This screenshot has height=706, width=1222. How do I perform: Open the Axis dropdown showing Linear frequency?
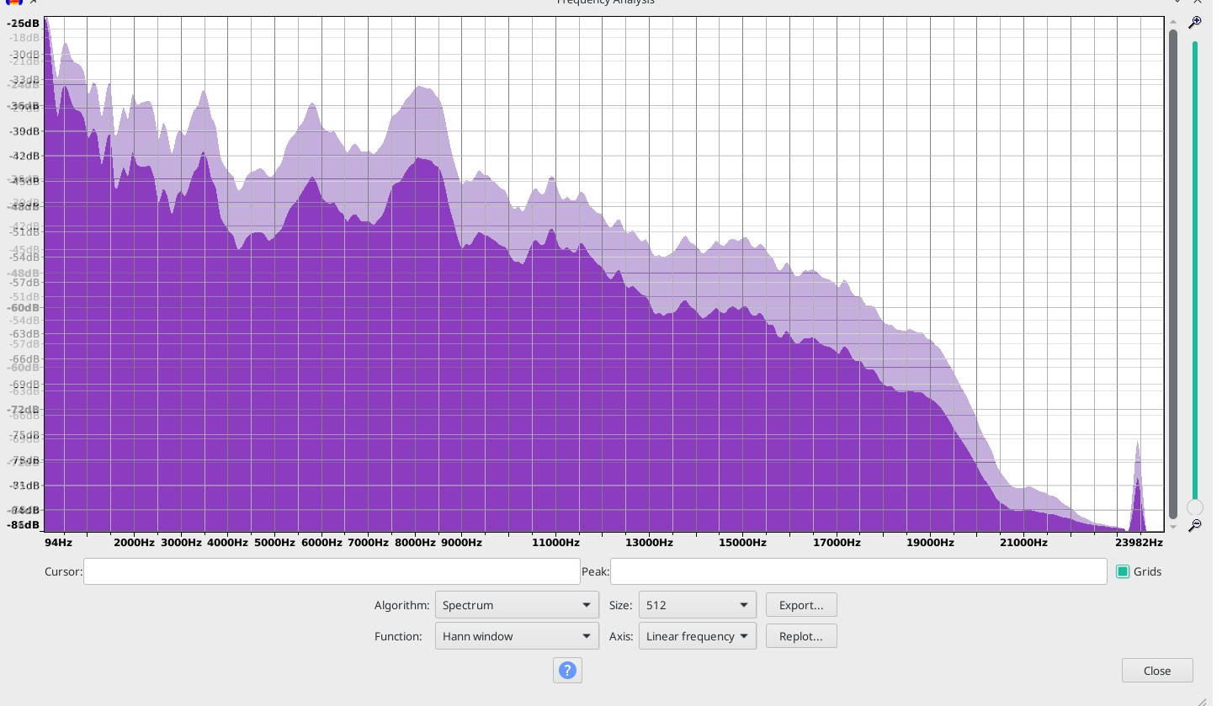coord(697,636)
